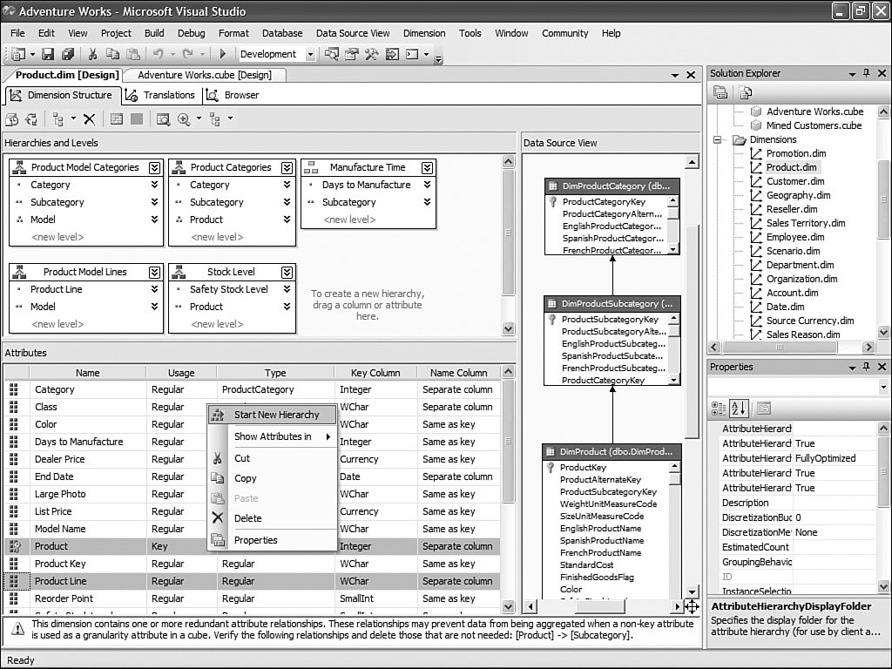Click the Properties icon in Solution Explorer toolbar
Screen dimensions: 892x669
[720, 92]
